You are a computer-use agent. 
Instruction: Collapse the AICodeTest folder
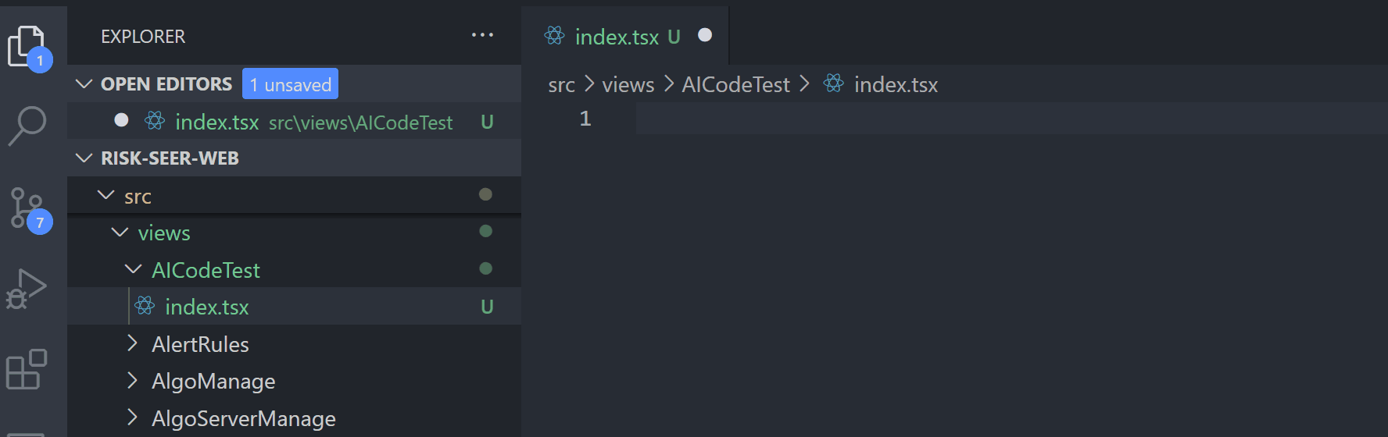pos(134,269)
